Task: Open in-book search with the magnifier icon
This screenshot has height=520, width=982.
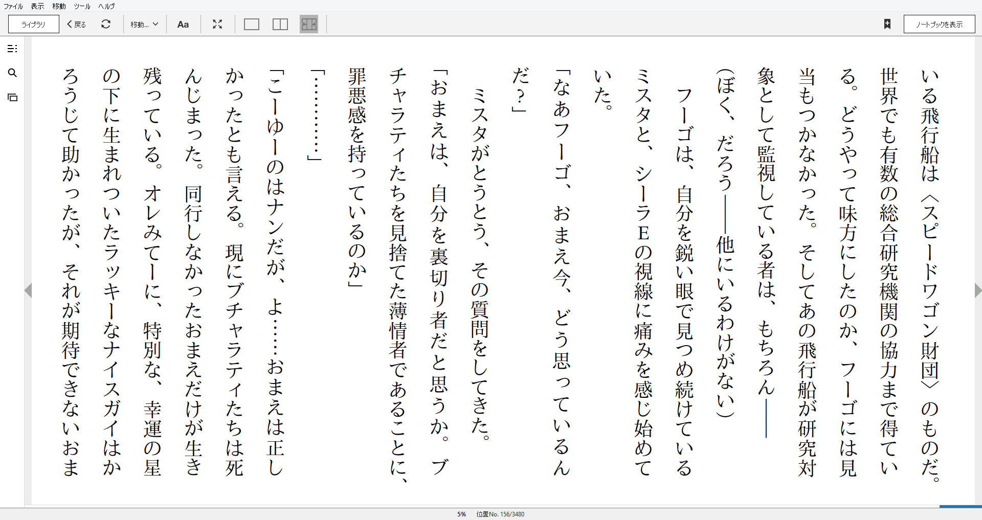Action: pyautogui.click(x=13, y=73)
